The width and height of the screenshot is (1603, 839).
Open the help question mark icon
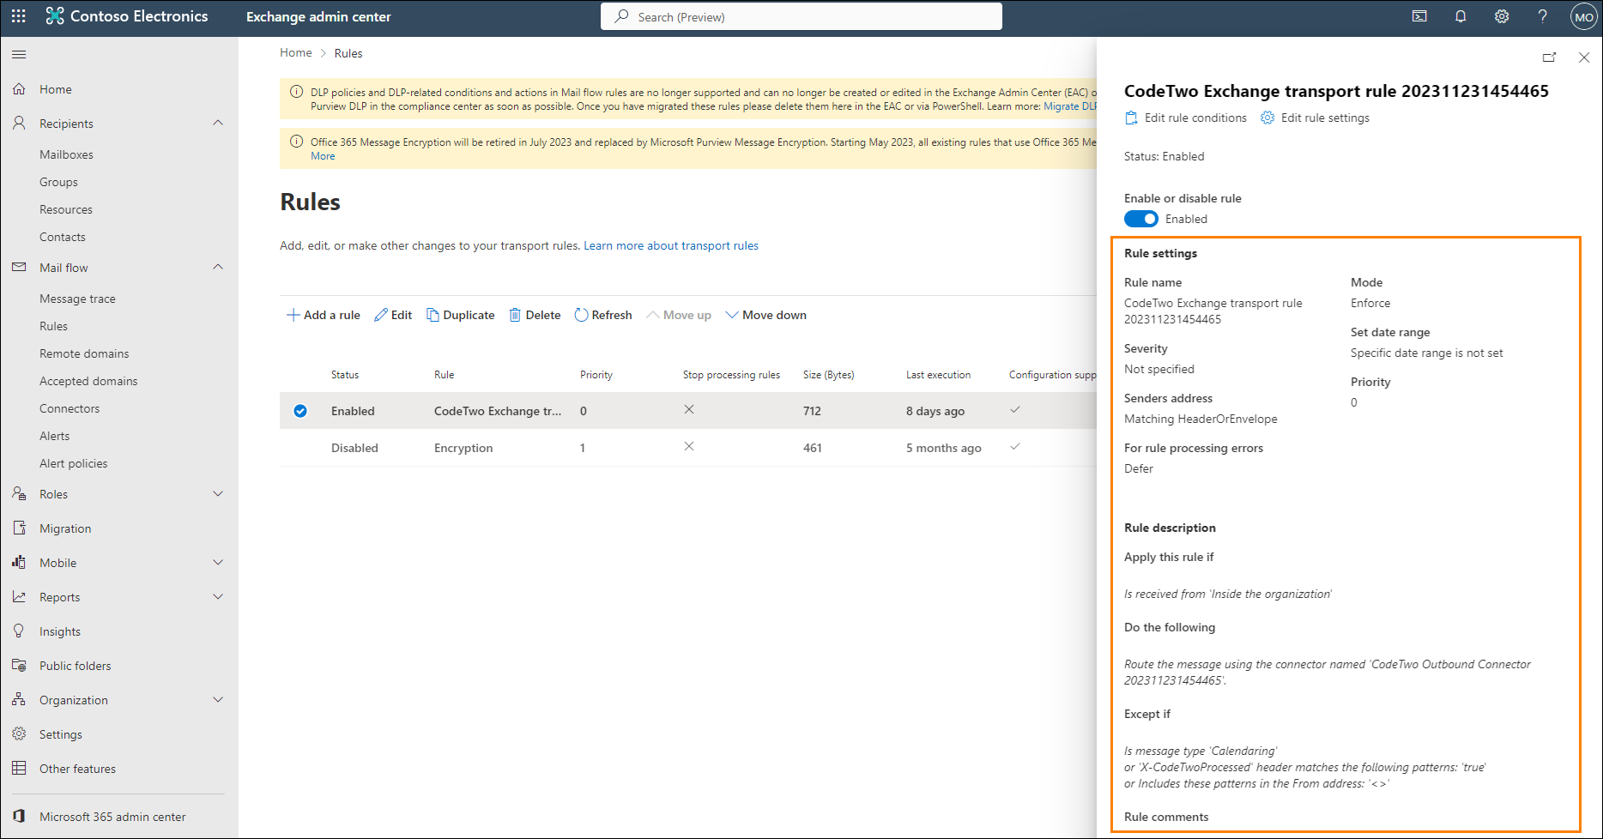[1542, 16]
